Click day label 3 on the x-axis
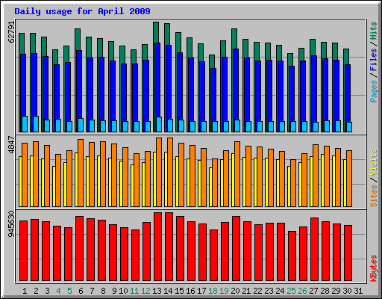The image size is (382, 299). (x=47, y=291)
